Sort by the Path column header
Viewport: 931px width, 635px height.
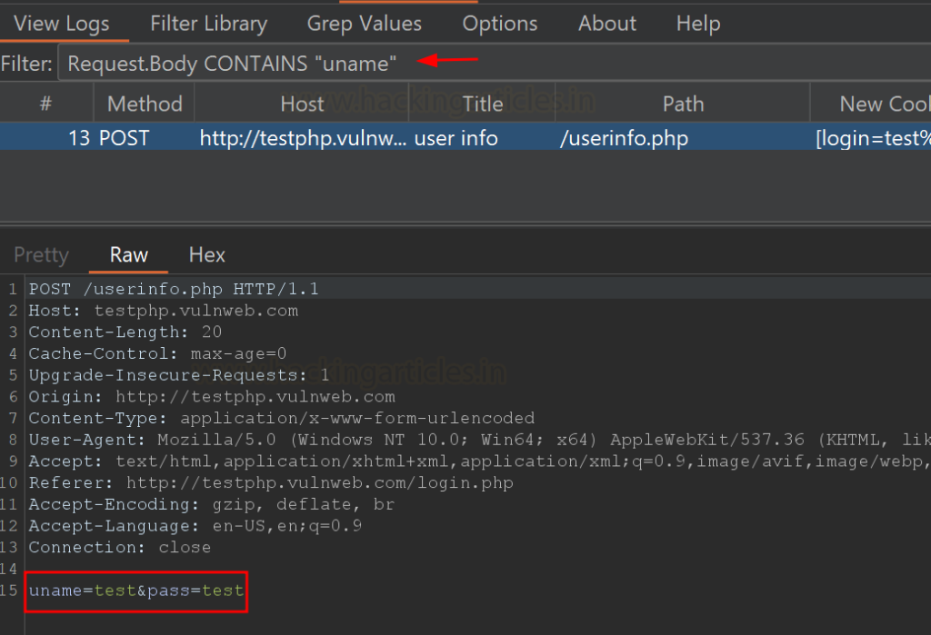[x=683, y=104]
